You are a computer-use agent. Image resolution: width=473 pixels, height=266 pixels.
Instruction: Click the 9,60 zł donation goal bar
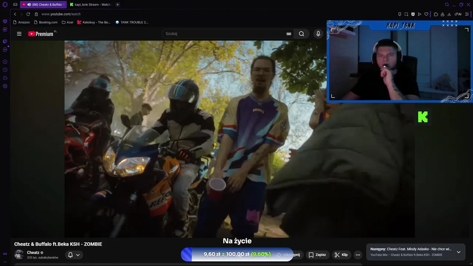click(237, 255)
